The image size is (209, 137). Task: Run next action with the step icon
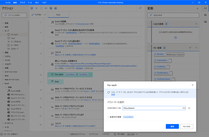tap(46, 8)
